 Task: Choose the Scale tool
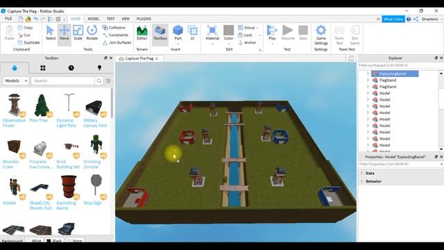[78, 33]
